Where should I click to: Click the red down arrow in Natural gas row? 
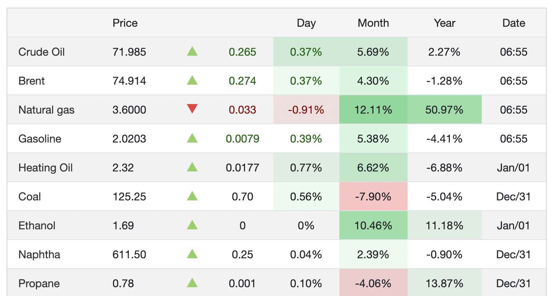[192, 109]
